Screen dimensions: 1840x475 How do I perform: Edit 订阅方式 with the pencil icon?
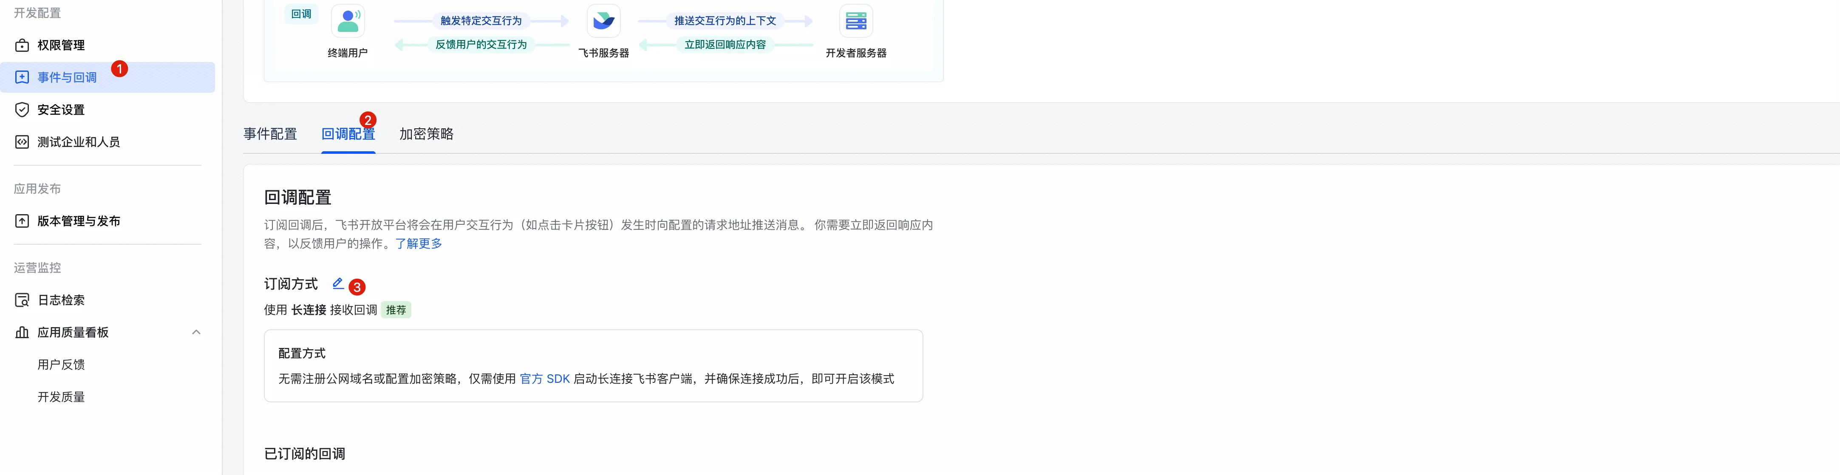tap(338, 283)
